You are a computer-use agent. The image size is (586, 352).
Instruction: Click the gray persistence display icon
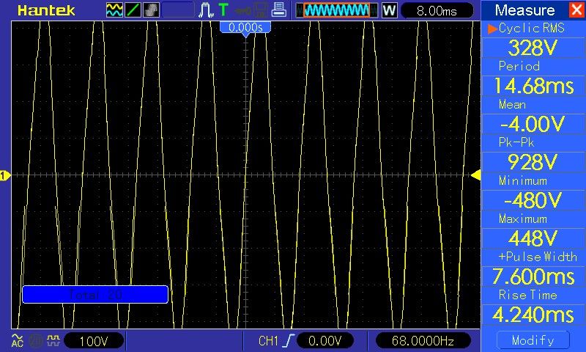(x=151, y=10)
